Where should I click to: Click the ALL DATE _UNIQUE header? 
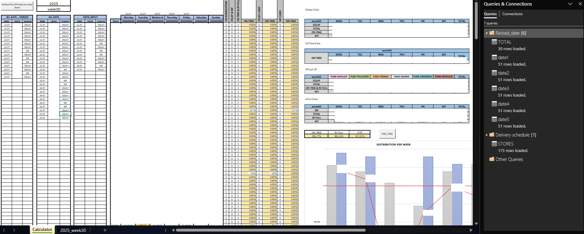click(x=17, y=17)
